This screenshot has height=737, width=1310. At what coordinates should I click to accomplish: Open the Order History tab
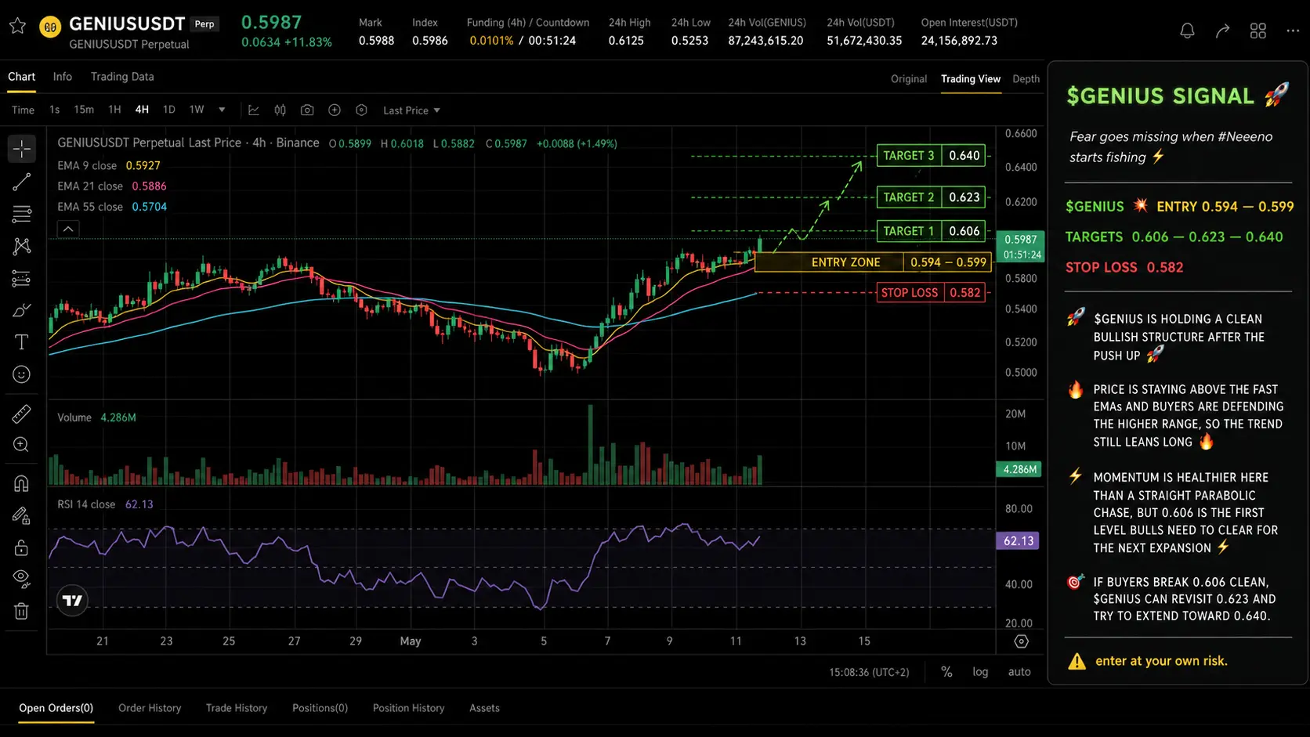coord(150,708)
